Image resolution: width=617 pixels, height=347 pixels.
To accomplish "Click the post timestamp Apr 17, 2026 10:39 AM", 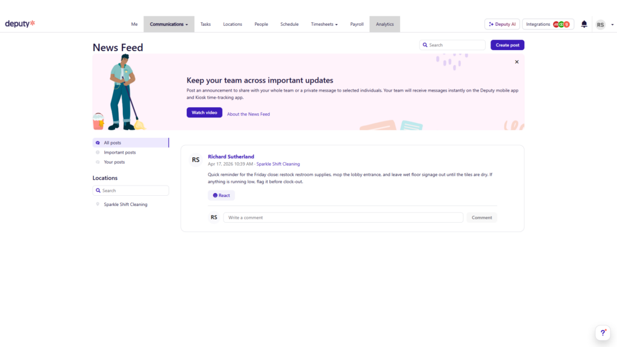I will (230, 164).
